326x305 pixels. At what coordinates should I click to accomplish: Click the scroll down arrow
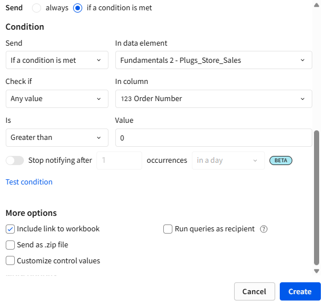point(316,271)
